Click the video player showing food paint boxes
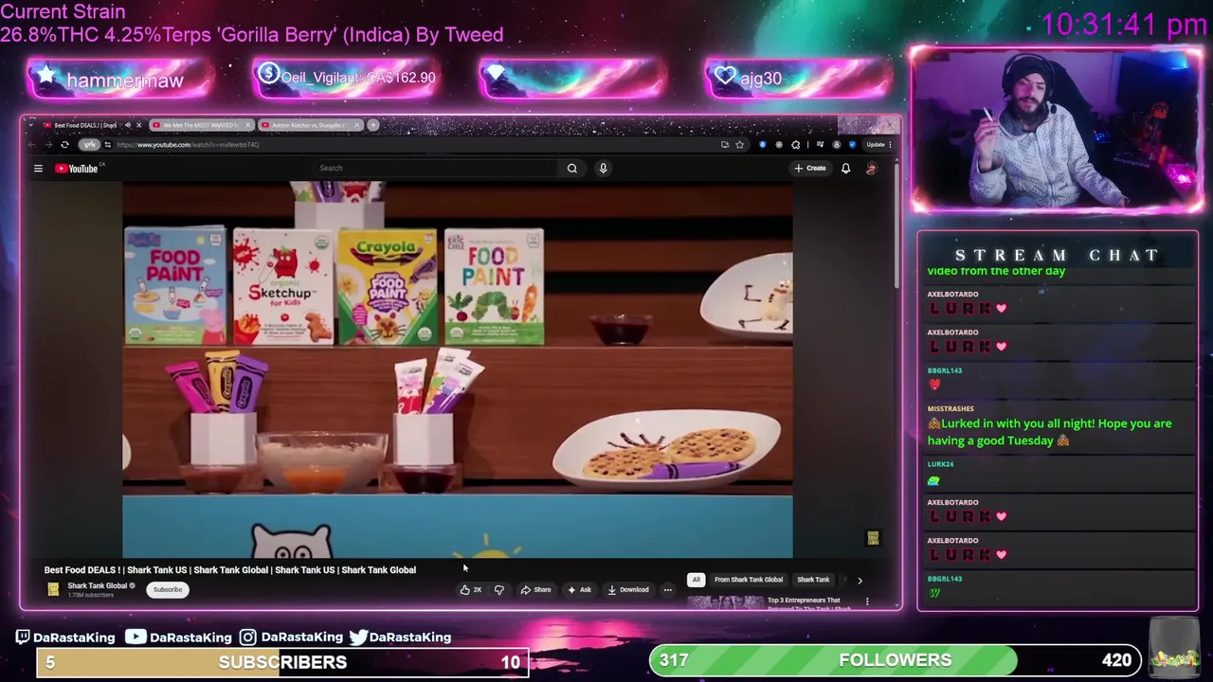This screenshot has width=1213, height=682. [458, 369]
